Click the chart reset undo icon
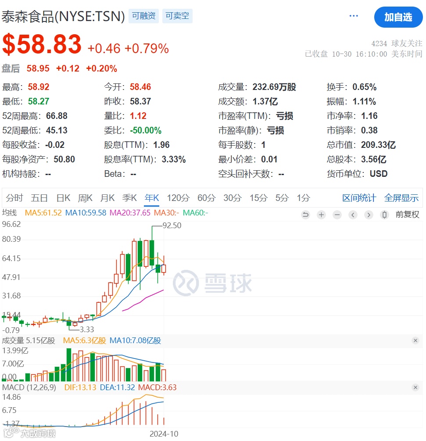This screenshot has width=426, height=441. (x=305, y=215)
